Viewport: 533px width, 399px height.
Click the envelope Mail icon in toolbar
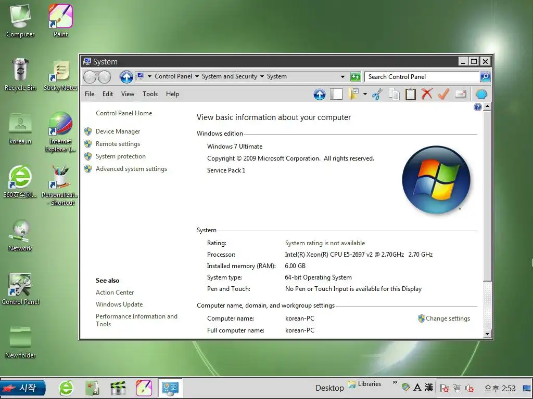click(x=460, y=94)
